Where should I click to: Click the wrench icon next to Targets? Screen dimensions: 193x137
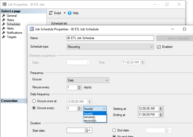(4, 37)
